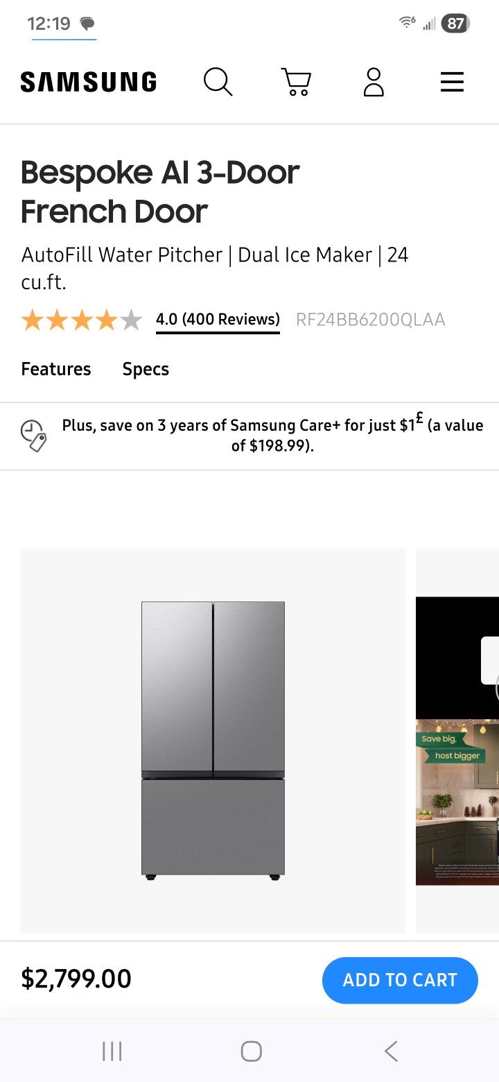The width and height of the screenshot is (499, 1082).
Task: Open the hamburger navigation menu
Action: [x=452, y=81]
